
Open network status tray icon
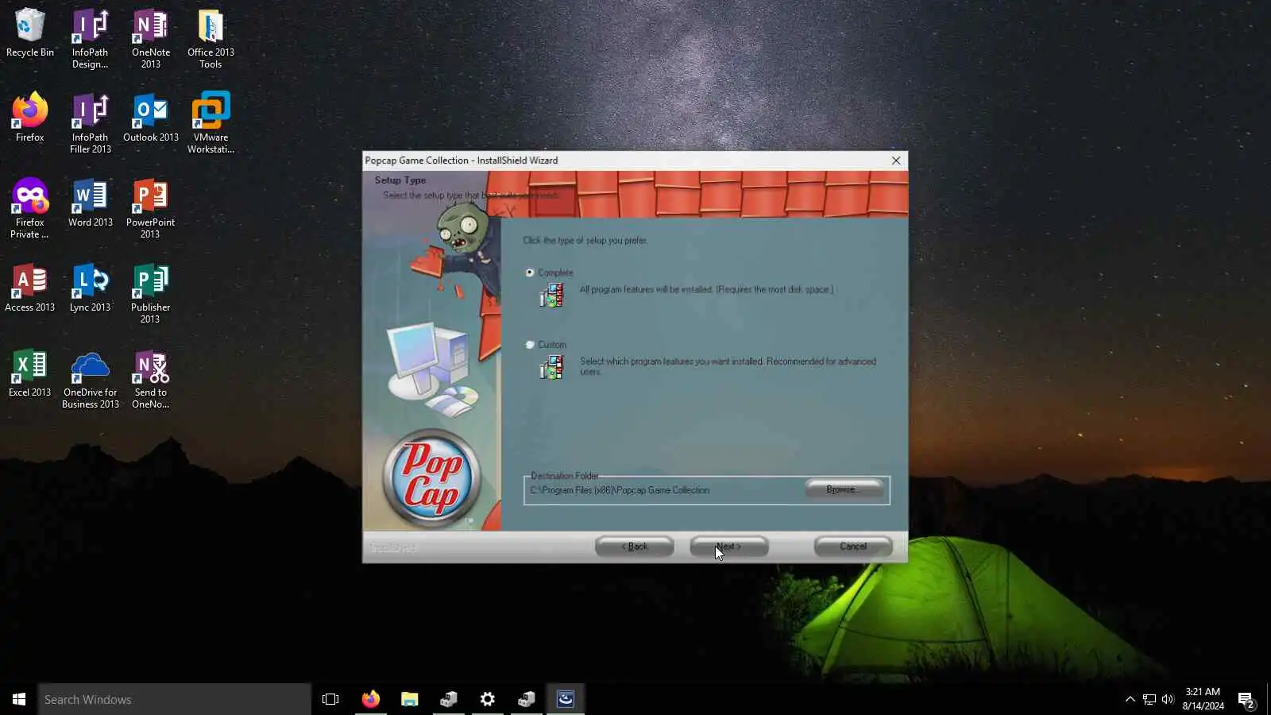[1149, 699]
